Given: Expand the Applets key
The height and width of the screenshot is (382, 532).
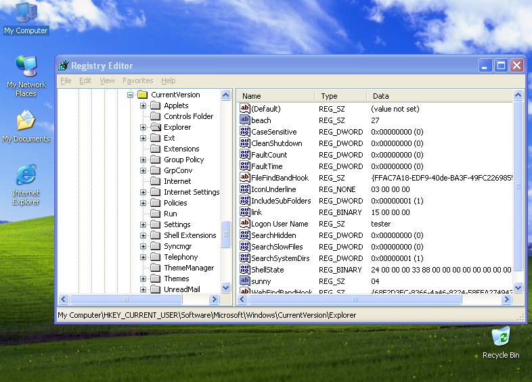Looking at the screenshot, I should (143, 105).
